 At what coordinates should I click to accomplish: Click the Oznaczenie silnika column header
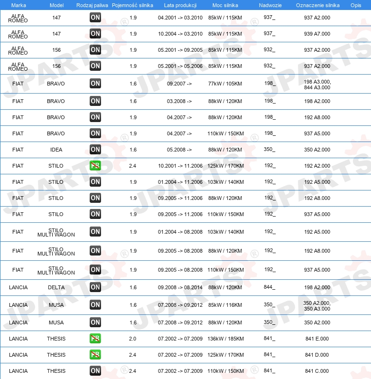coord(318,5)
